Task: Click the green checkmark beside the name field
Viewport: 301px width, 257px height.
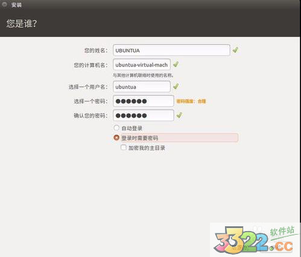Action: click(x=235, y=50)
